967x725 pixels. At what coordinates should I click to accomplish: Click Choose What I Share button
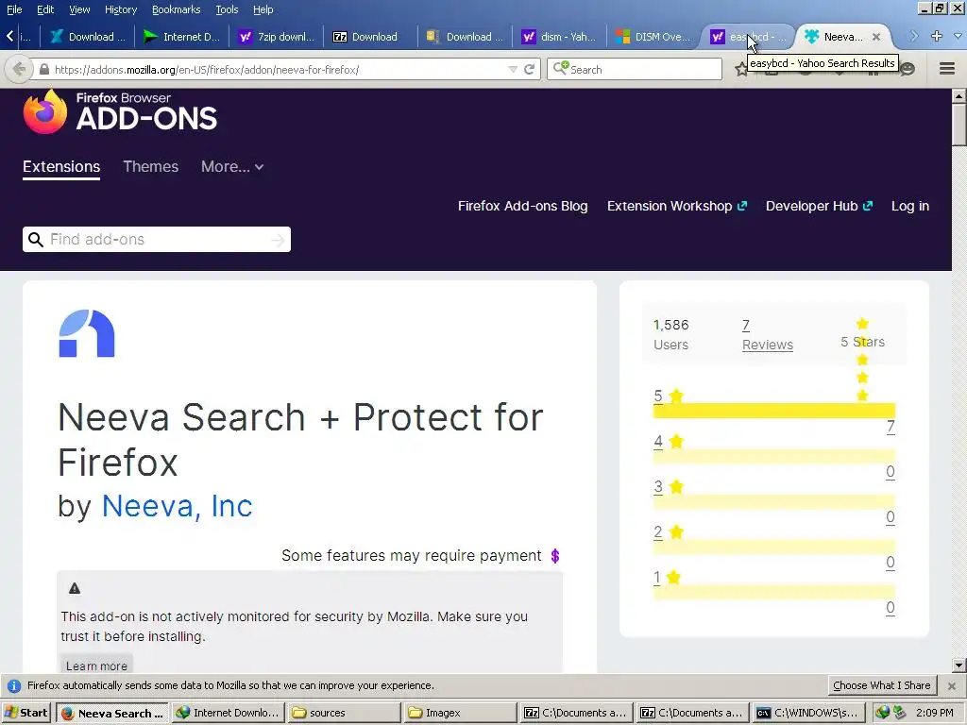coord(881,685)
